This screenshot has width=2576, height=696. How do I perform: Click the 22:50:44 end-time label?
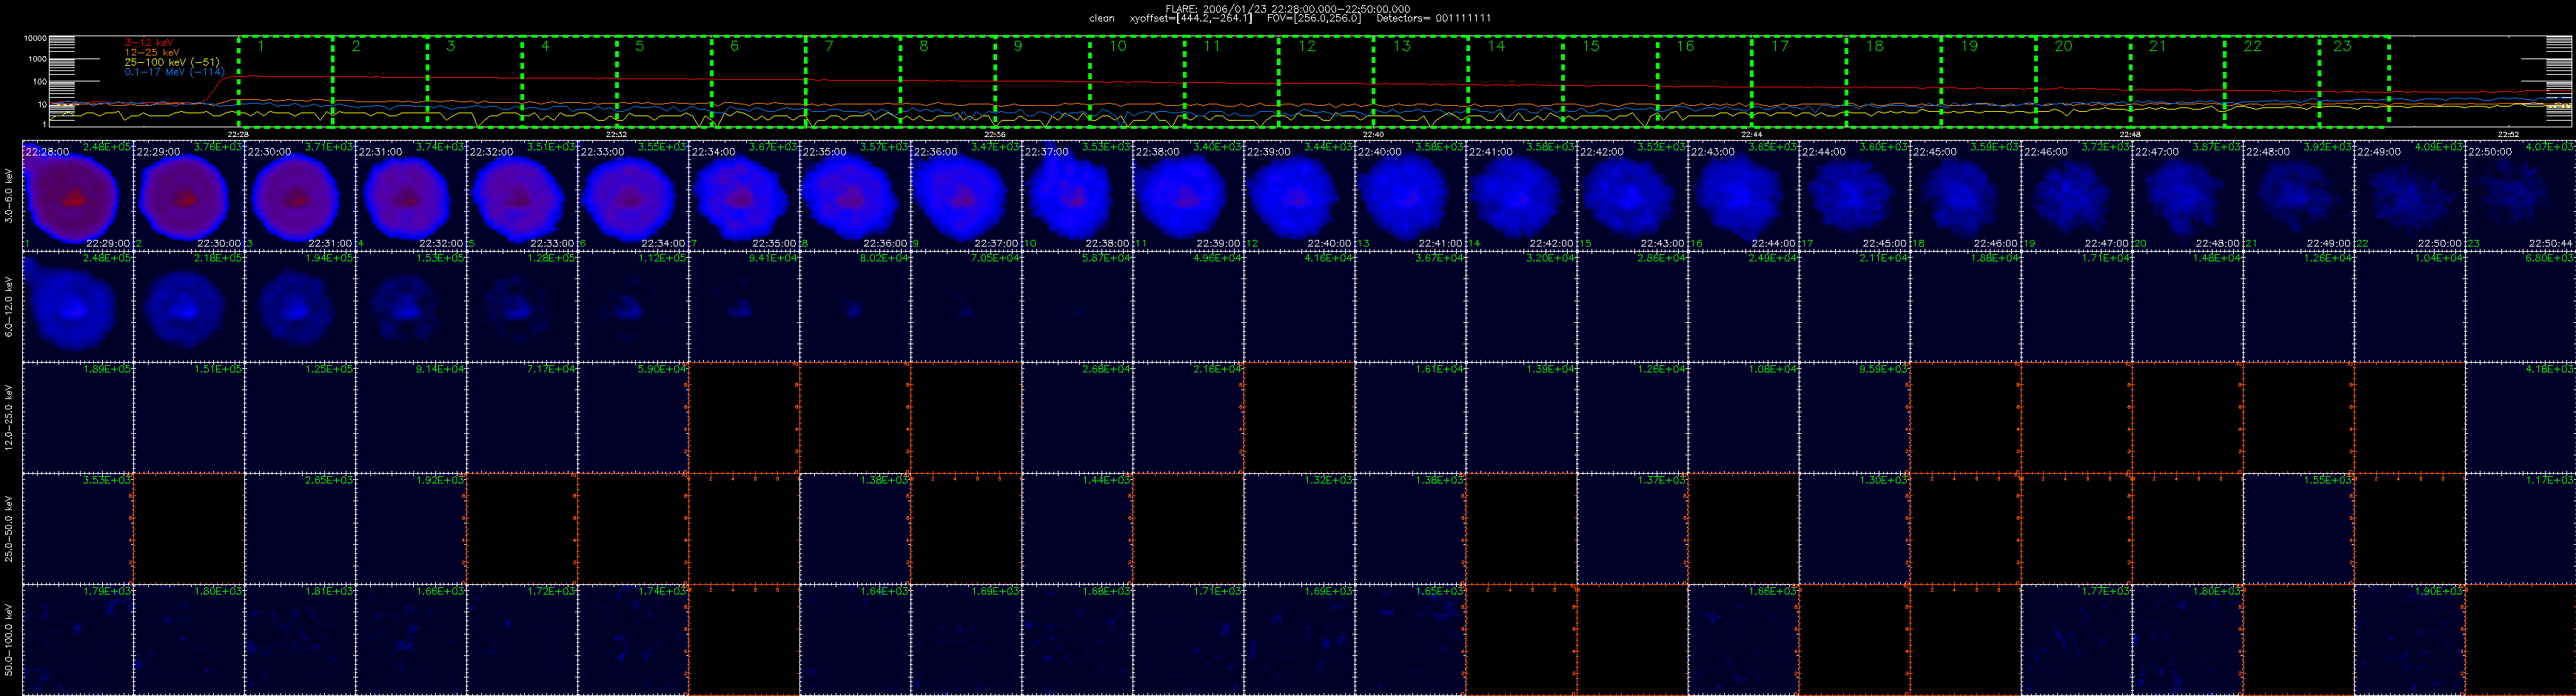pos(2551,243)
